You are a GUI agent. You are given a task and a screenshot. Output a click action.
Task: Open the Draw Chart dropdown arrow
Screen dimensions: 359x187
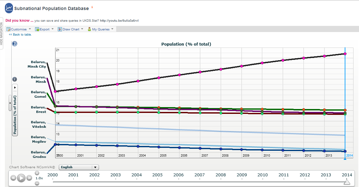(x=82, y=29)
